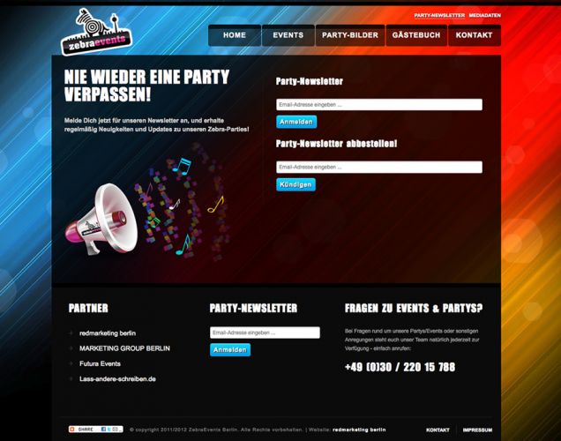Open the Impressum footer link
The width and height of the screenshot is (561, 441).
477,430
